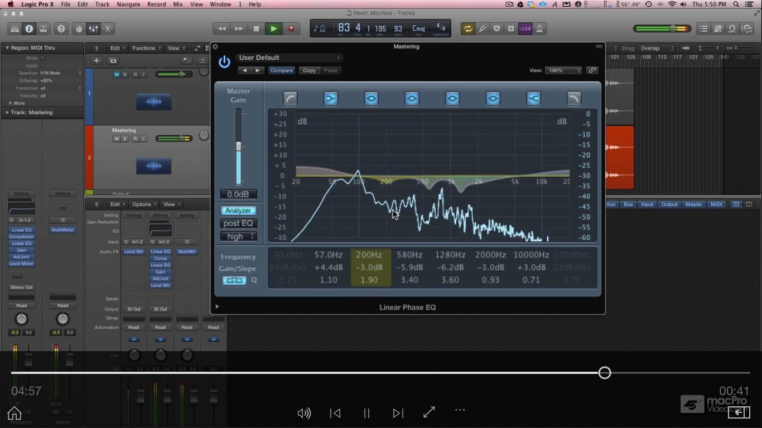
Task: Select the 200Hz band frequency field
Action: click(369, 255)
